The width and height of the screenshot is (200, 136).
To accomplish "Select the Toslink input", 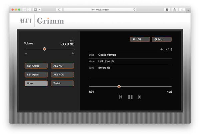I will click(x=62, y=84).
